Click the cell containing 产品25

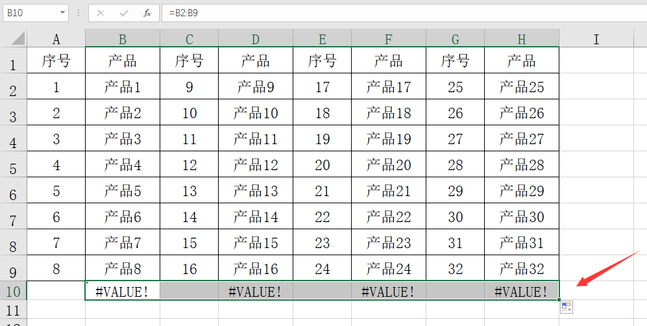coord(522,86)
